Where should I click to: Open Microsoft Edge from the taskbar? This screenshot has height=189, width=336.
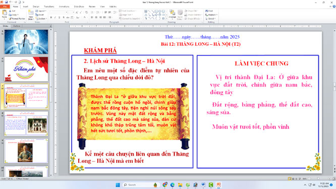[173, 185]
